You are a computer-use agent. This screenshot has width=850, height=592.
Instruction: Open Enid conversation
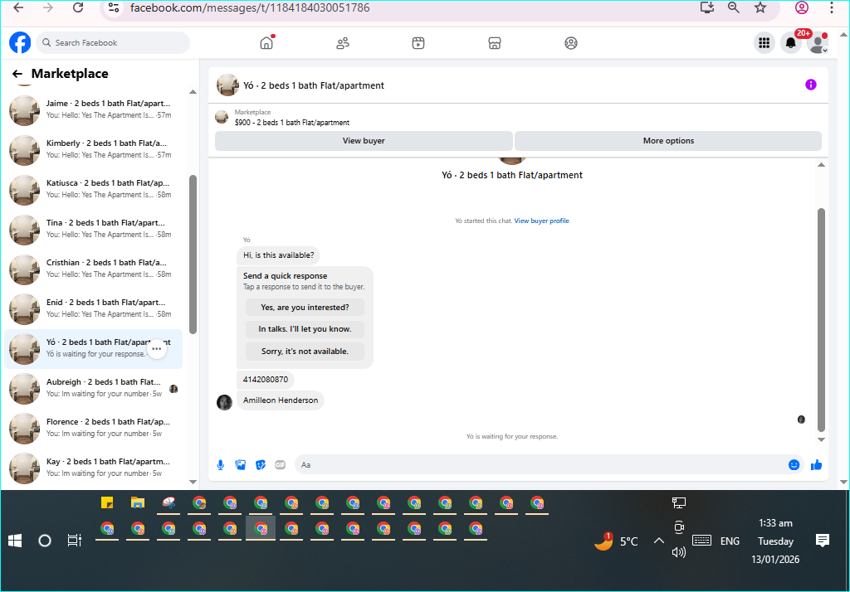tap(93, 309)
